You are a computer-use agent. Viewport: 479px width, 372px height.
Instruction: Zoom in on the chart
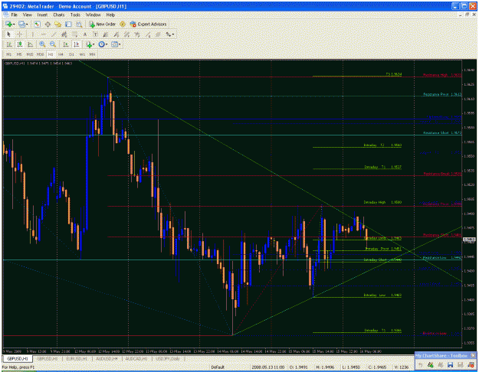(x=42, y=44)
